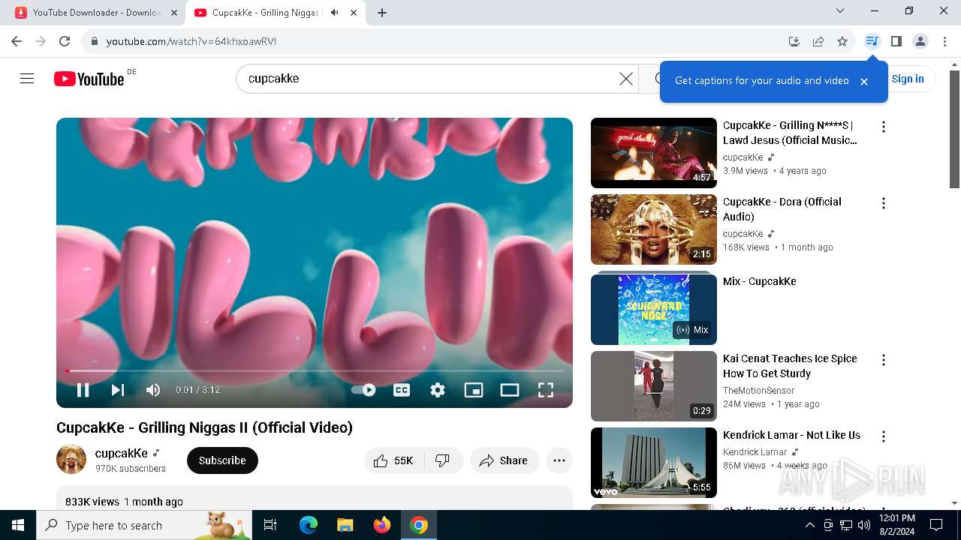Open cupcakKe channel name link
This screenshot has width=961, height=540.
(122, 453)
